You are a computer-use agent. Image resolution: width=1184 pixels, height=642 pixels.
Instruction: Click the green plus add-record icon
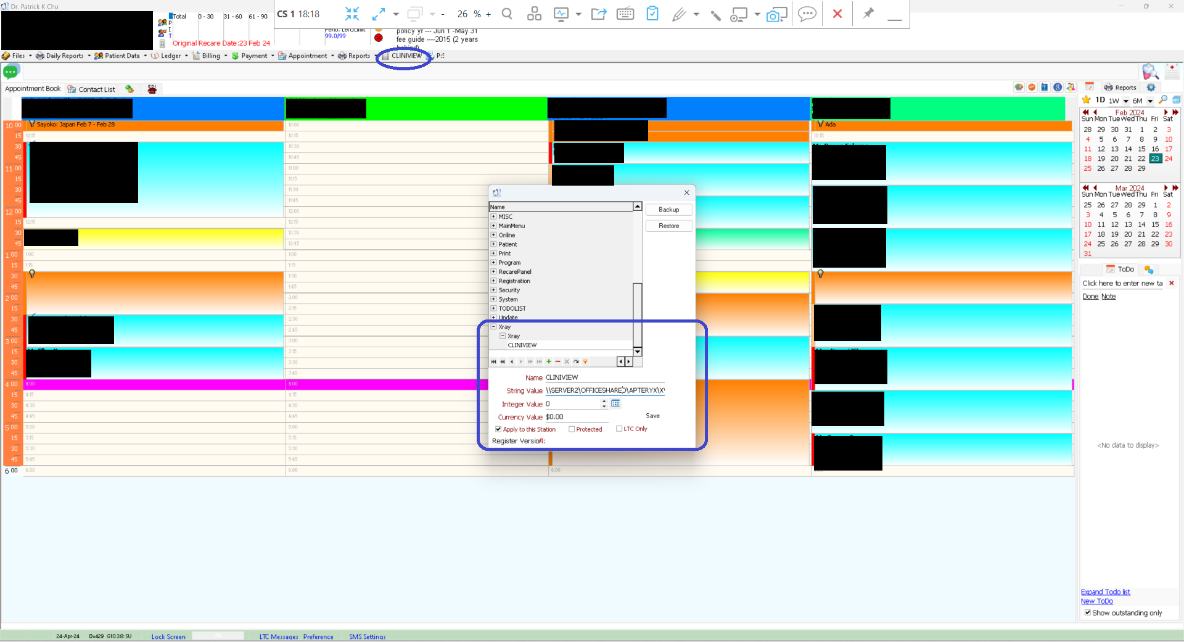[548, 362]
